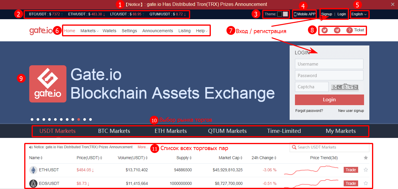This screenshot has width=398, height=189.
Task: Sort by Market Cap column
Action: [x=231, y=158]
